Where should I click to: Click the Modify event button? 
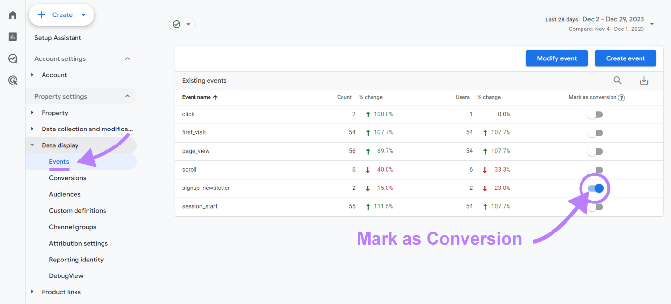coord(556,58)
